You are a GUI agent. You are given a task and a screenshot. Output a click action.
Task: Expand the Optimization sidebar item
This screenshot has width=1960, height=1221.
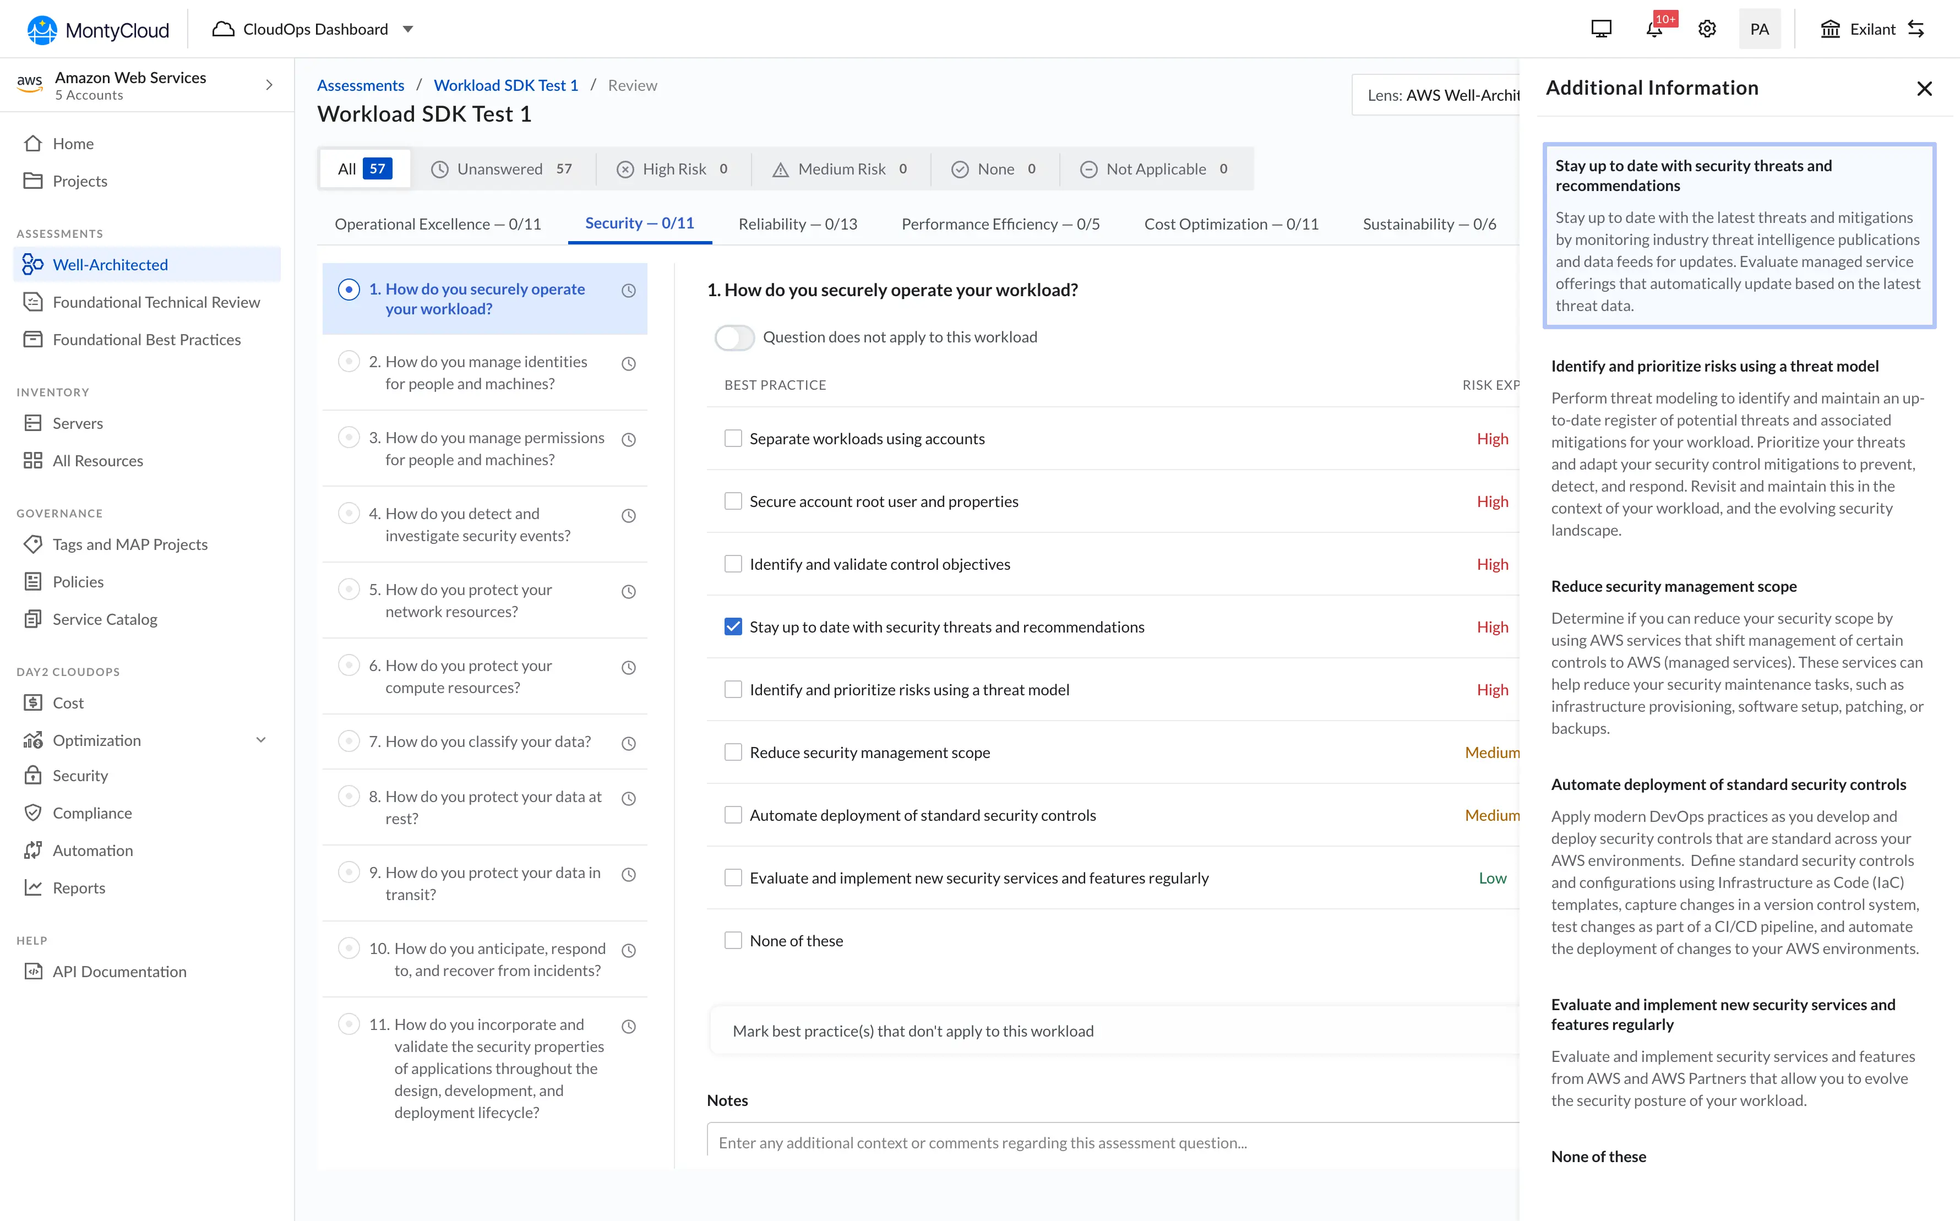(260, 740)
